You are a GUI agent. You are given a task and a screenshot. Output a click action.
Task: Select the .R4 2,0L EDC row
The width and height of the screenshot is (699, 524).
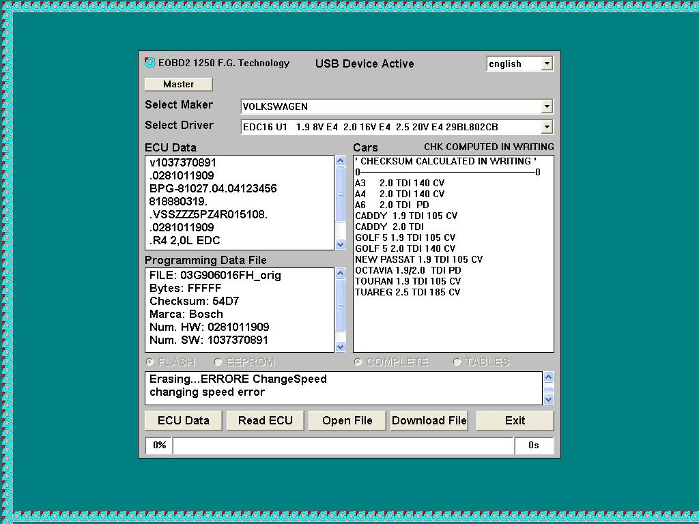pos(184,241)
